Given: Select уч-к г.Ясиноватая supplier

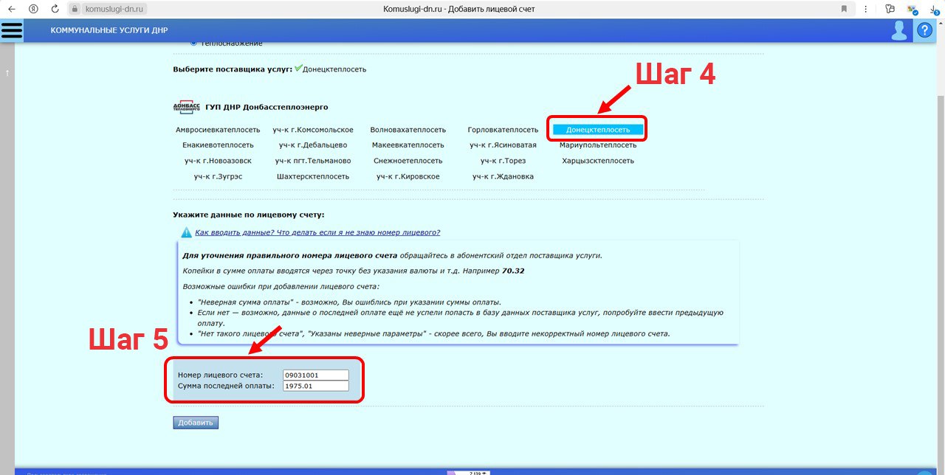Looking at the screenshot, I should click(503, 145).
